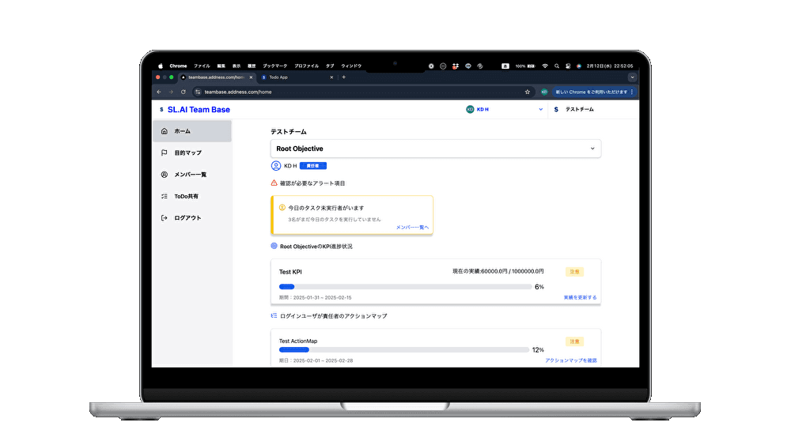The width and height of the screenshot is (791, 445).
Task: Click the Test KPI progress bar
Action: click(x=405, y=287)
